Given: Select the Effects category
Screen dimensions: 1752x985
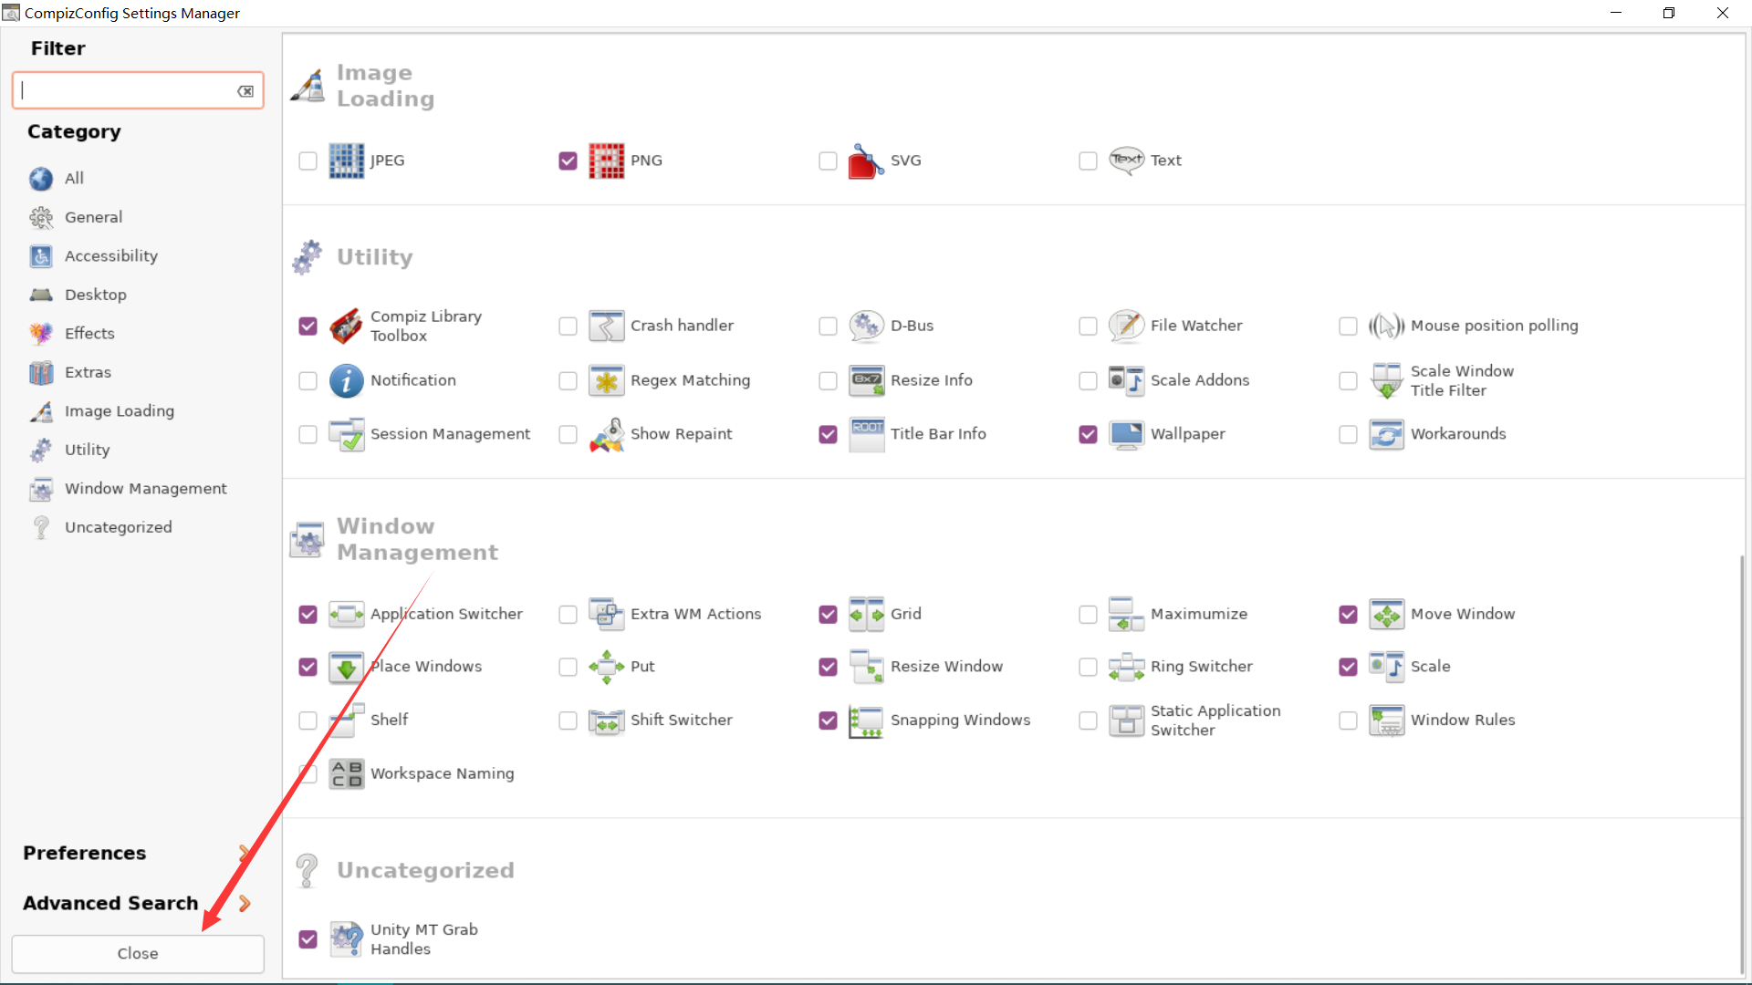Looking at the screenshot, I should click(89, 333).
